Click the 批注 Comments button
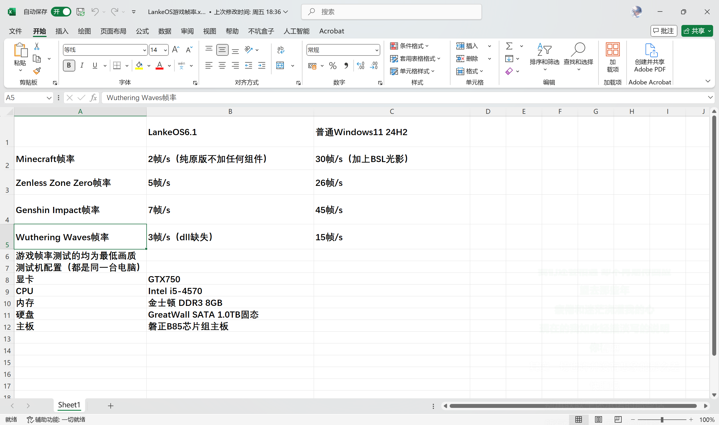 pyautogui.click(x=664, y=31)
